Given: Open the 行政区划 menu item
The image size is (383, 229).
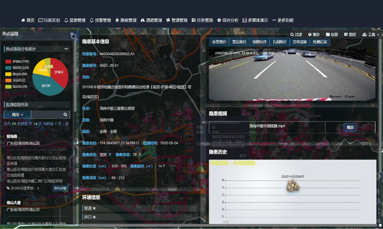Looking at the screenshot, I should pos(49,20).
